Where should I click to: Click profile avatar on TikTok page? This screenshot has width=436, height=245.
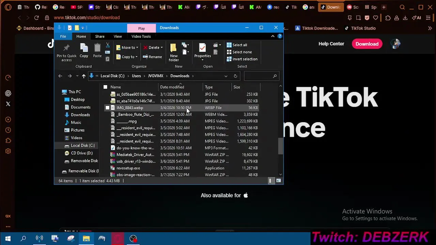coord(395,44)
